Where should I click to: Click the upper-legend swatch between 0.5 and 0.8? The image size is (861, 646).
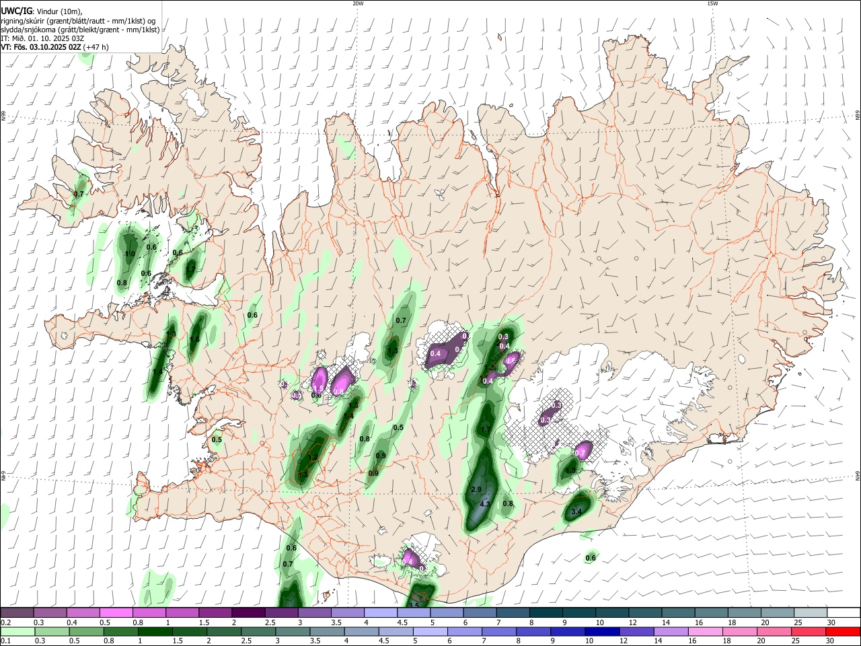116,612
